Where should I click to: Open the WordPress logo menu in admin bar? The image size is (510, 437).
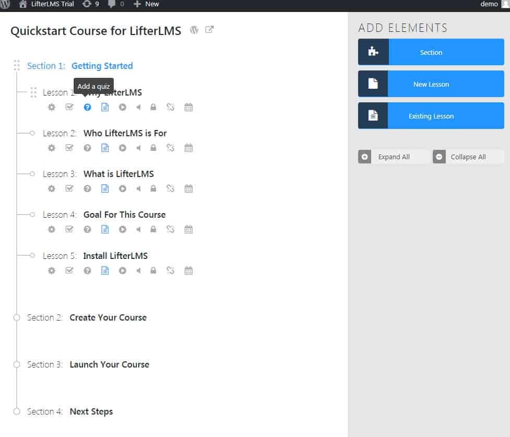pos(5,4)
